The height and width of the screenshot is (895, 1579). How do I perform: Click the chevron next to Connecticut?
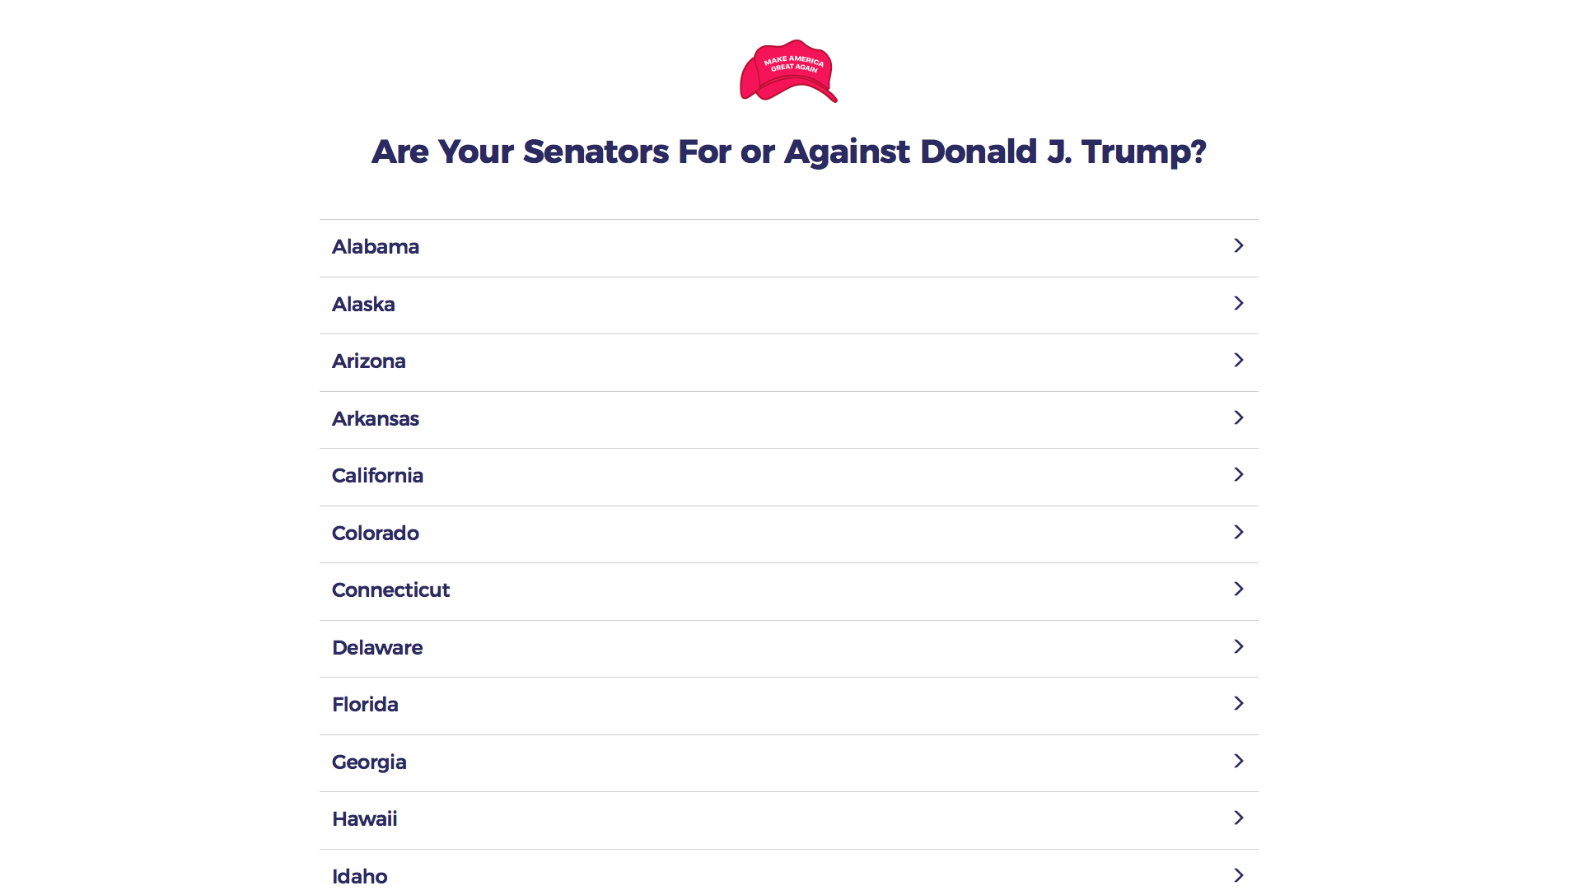[1238, 590]
